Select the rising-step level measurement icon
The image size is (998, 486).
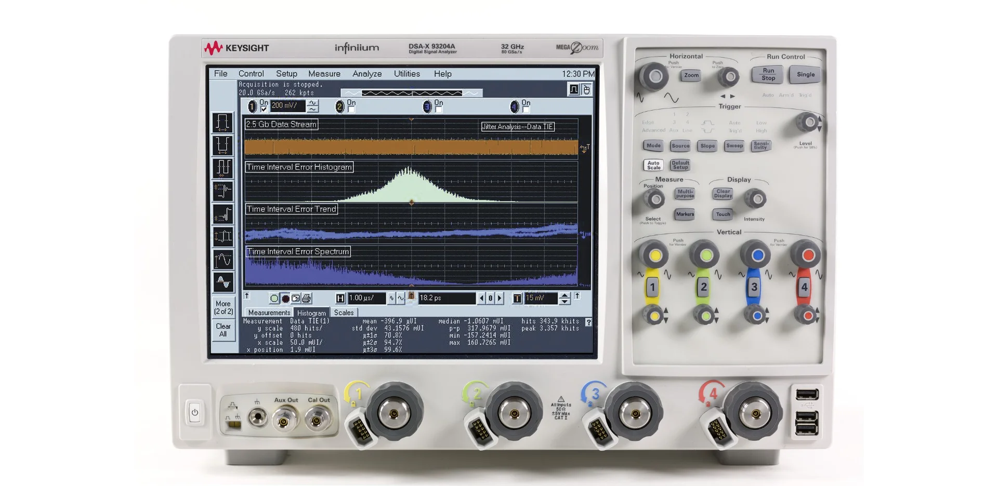[222, 214]
